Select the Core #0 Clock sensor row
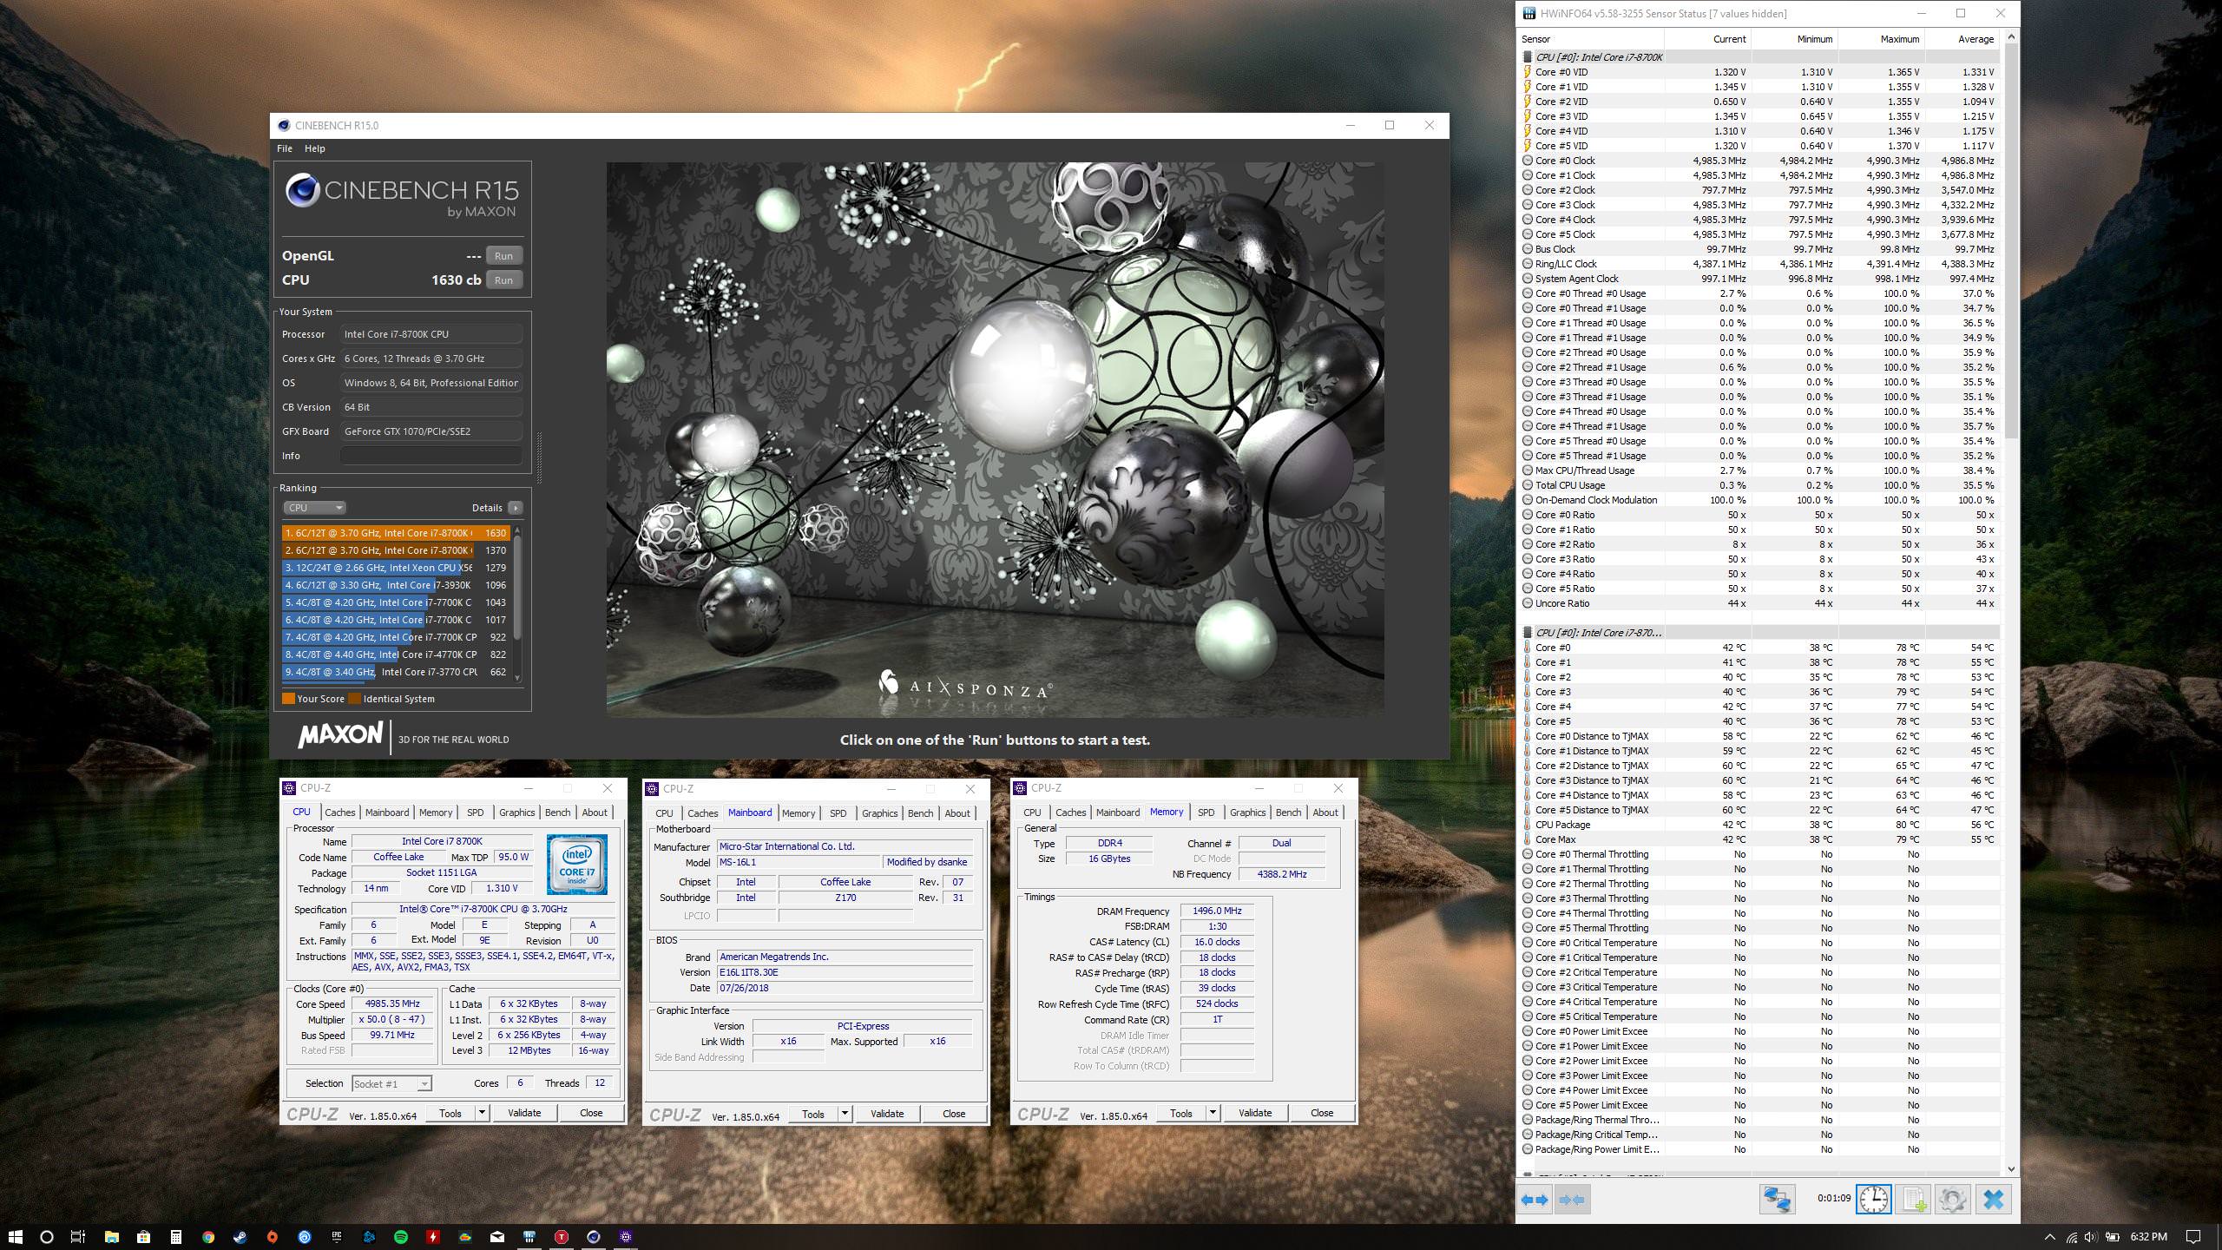Screen dimensions: 2222x1250 click(1759, 161)
